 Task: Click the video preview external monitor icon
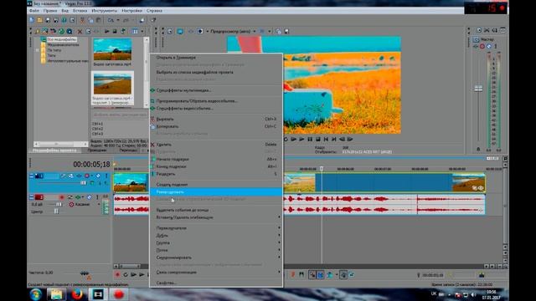(180, 32)
